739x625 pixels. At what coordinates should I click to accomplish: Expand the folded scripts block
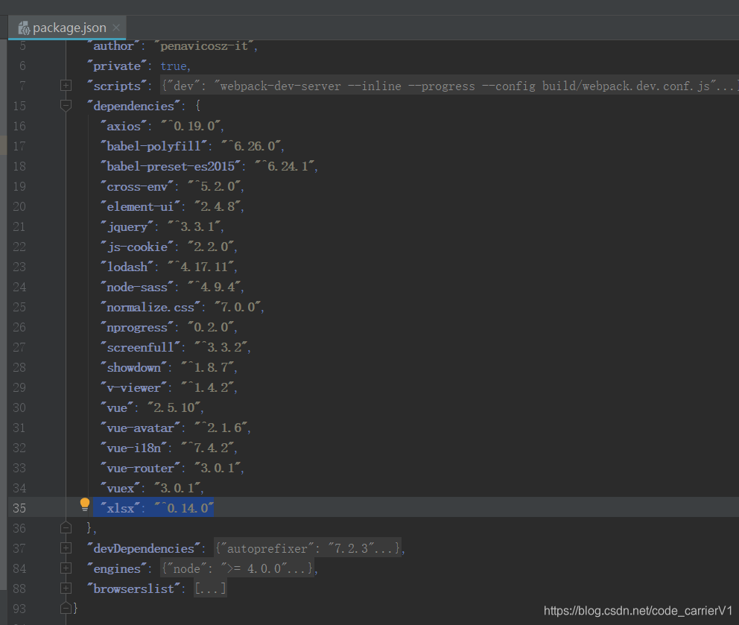tap(66, 86)
